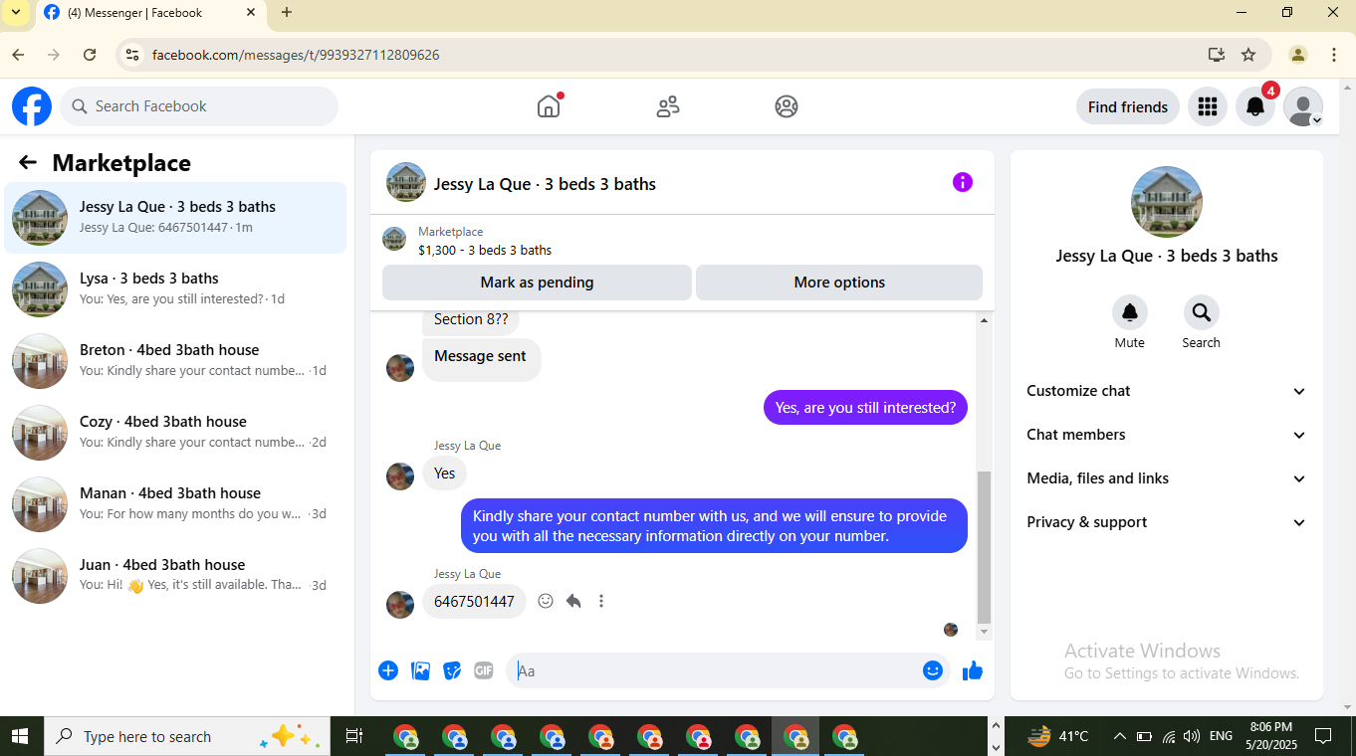Click Mark as pending button

click(x=537, y=283)
